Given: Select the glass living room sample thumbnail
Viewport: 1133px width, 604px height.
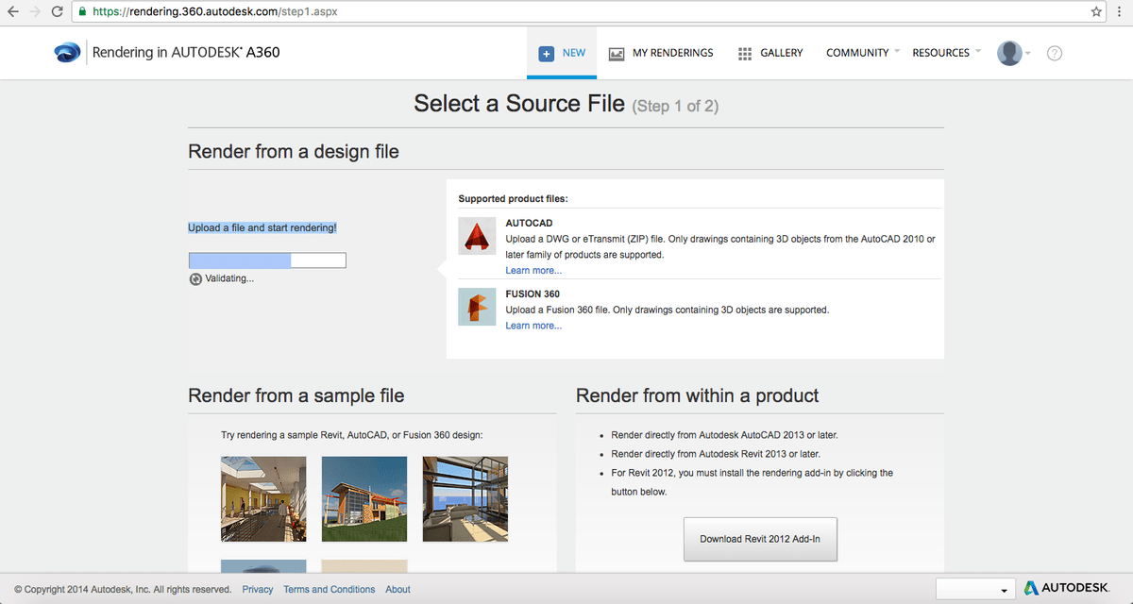Looking at the screenshot, I should (x=465, y=499).
